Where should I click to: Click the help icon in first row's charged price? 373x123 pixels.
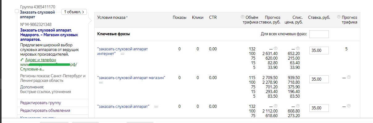[298, 49]
